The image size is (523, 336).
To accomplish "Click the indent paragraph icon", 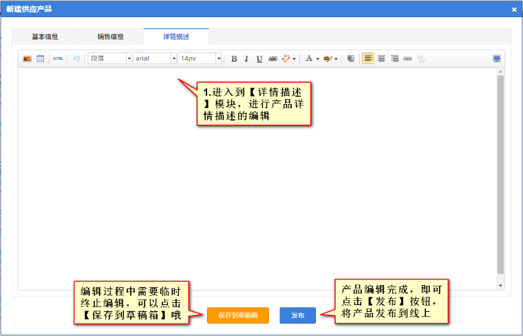I will coord(350,59).
